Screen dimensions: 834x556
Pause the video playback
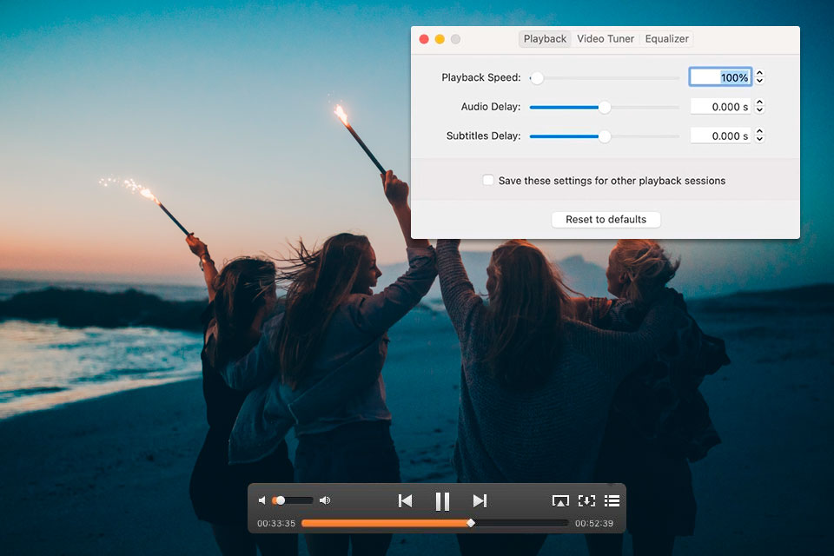[442, 500]
